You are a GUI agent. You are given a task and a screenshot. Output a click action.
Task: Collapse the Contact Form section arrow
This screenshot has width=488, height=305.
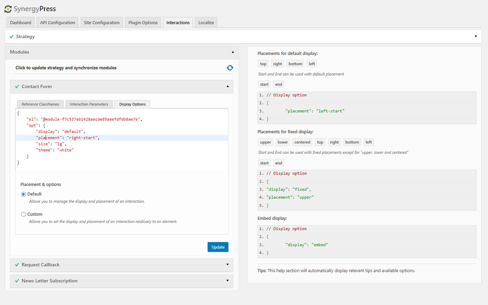pos(227,87)
